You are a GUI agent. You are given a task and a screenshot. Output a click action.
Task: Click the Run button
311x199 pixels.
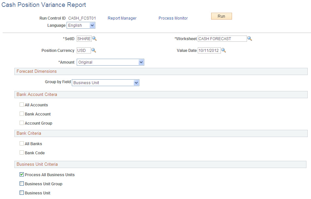click(x=221, y=16)
